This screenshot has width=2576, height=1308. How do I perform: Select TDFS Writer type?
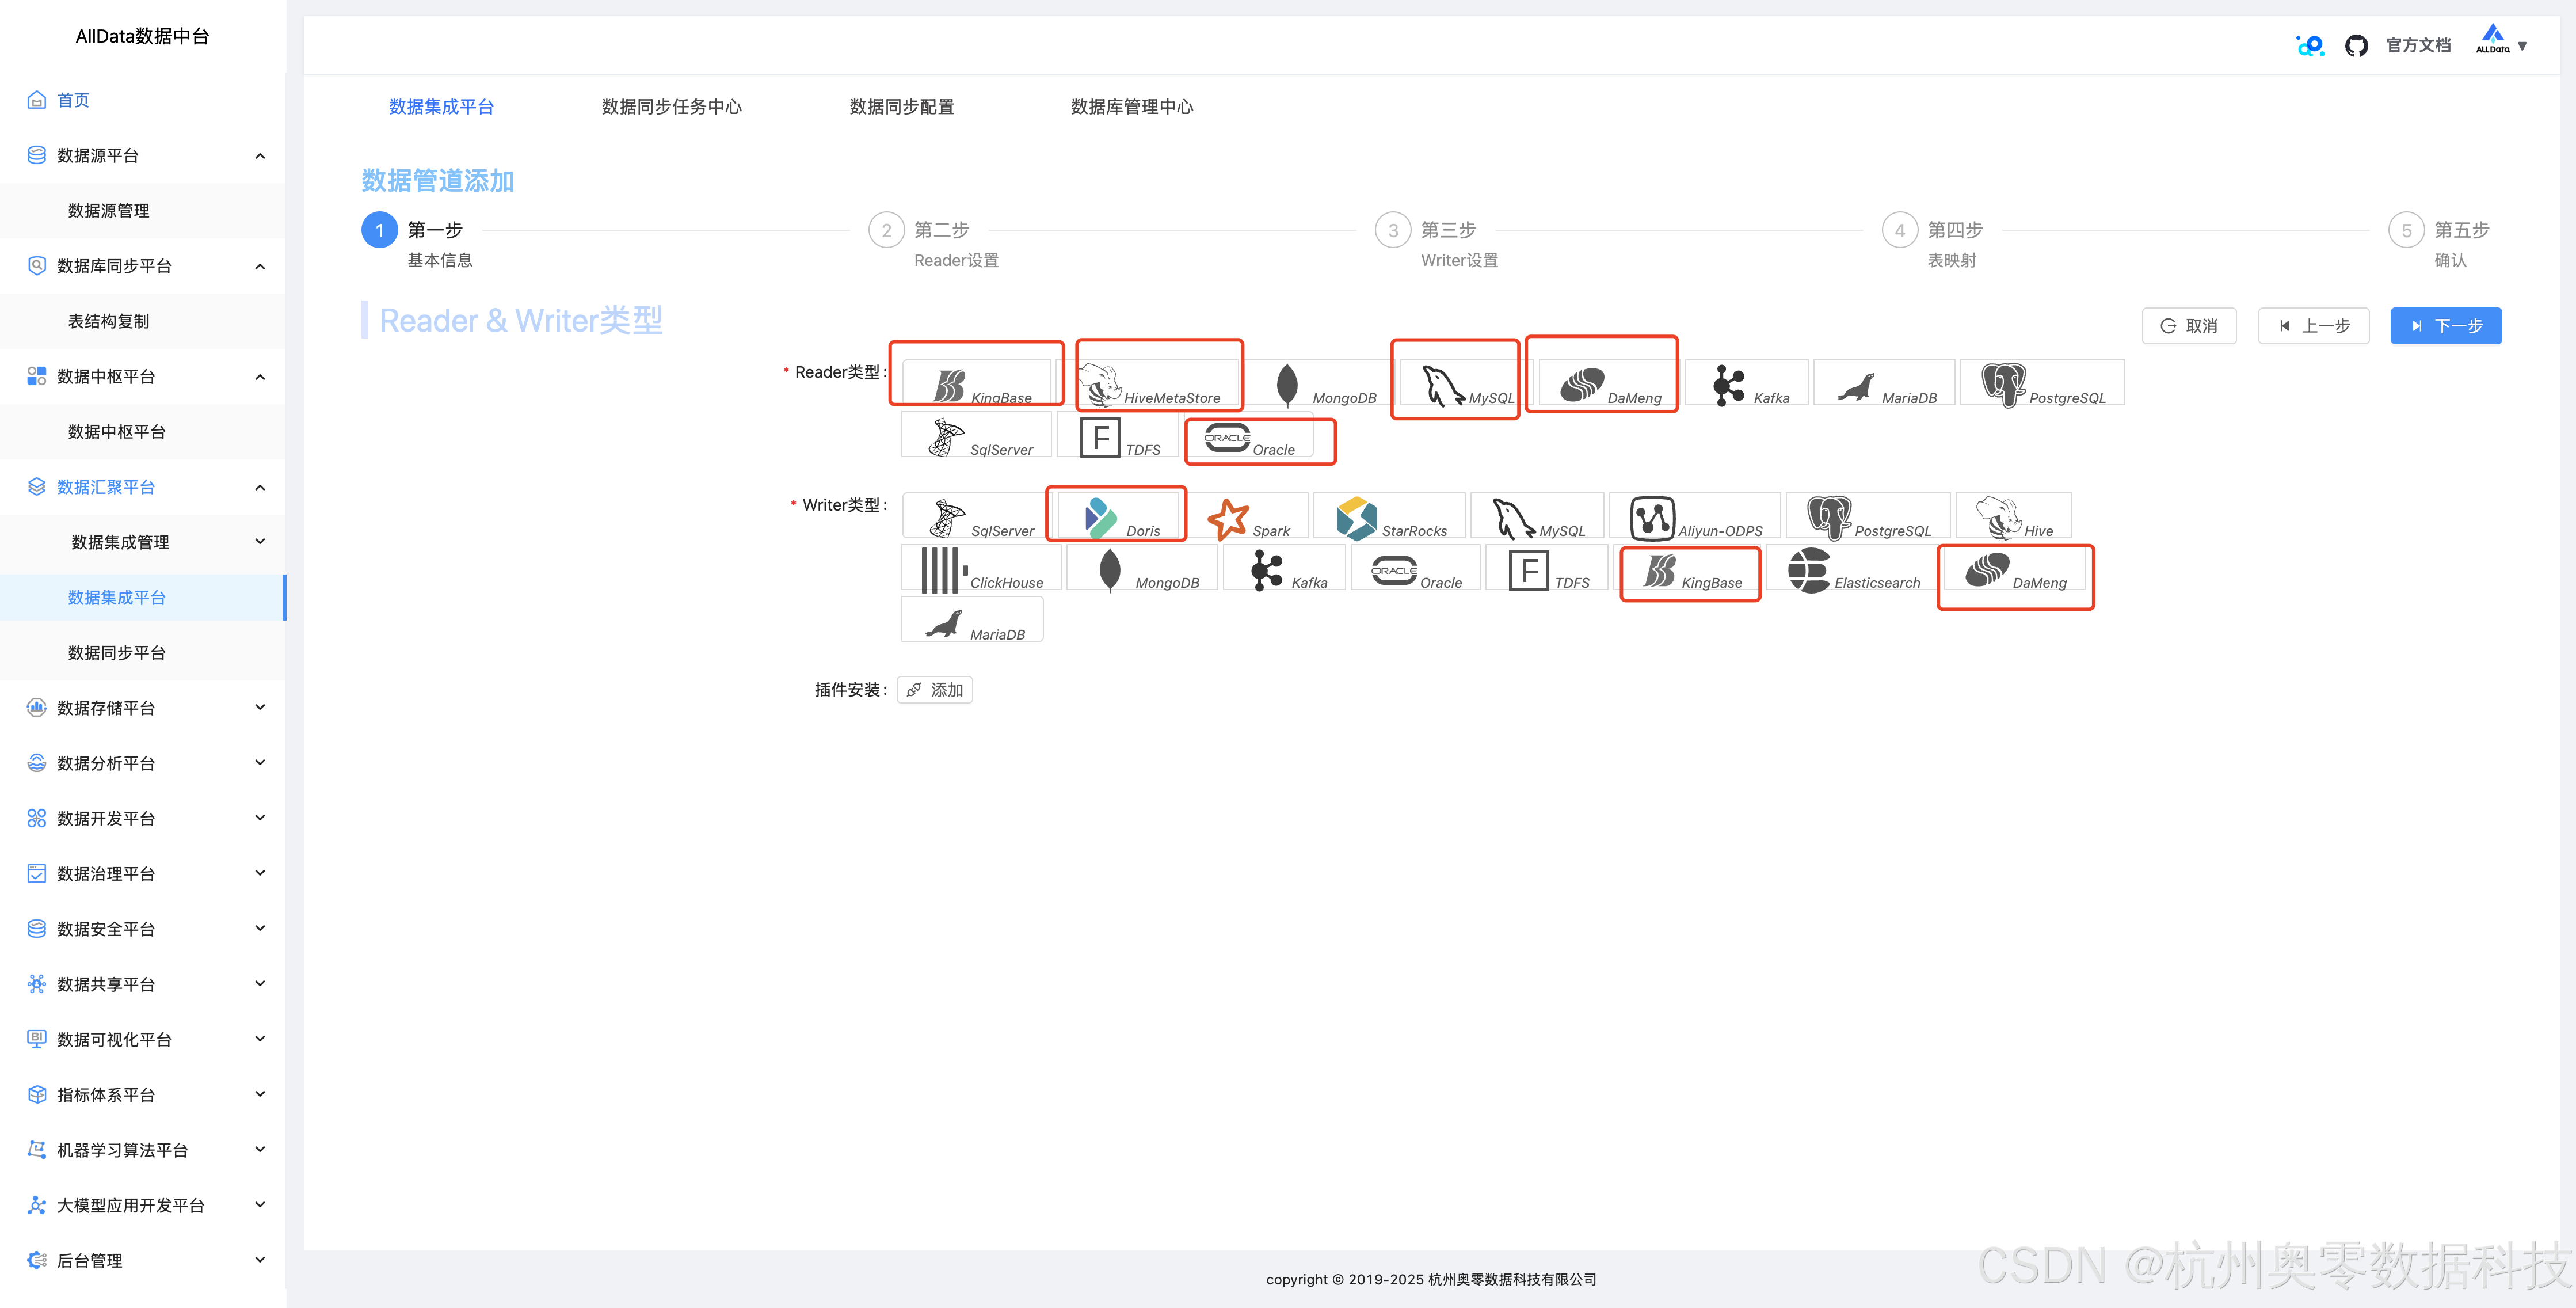1547,568
